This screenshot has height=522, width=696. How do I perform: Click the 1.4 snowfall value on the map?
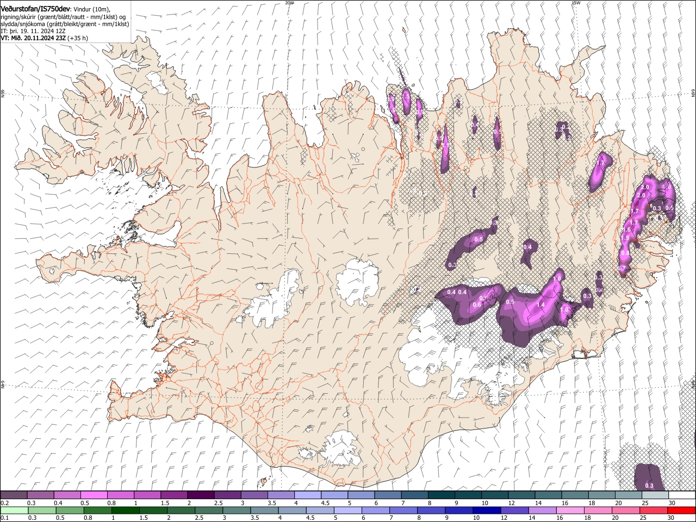tap(540, 305)
